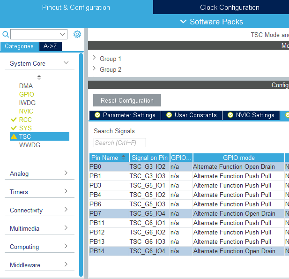Click the check icon on Parameter Settings tab

(97, 115)
